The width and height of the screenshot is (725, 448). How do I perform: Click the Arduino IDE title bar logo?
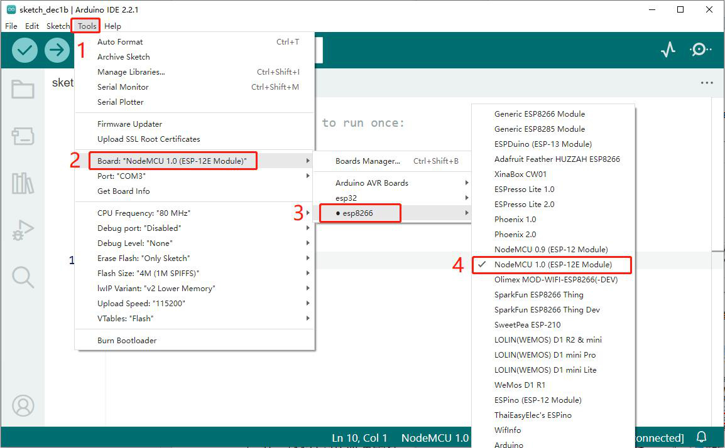coord(11,9)
